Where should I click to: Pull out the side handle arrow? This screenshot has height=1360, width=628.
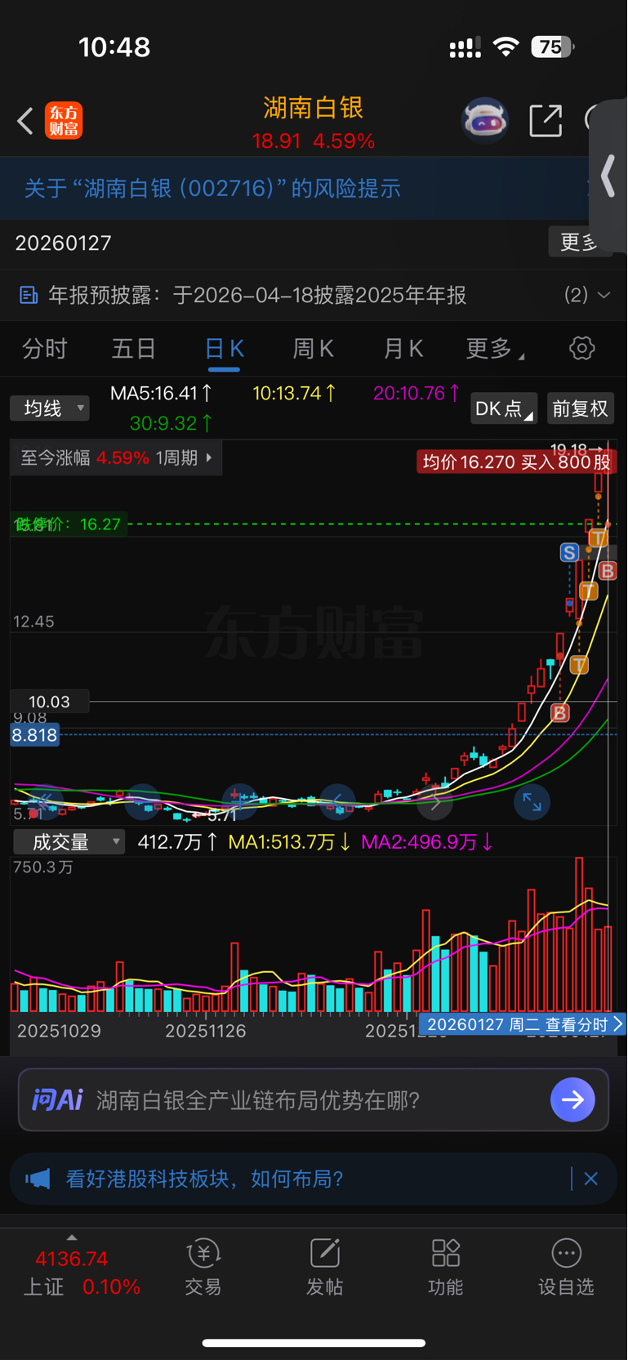[x=608, y=176]
